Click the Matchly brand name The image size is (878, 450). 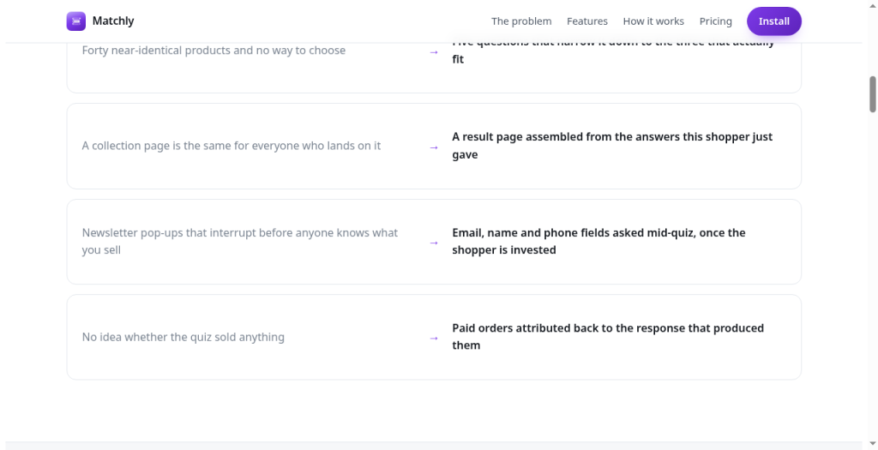[113, 21]
